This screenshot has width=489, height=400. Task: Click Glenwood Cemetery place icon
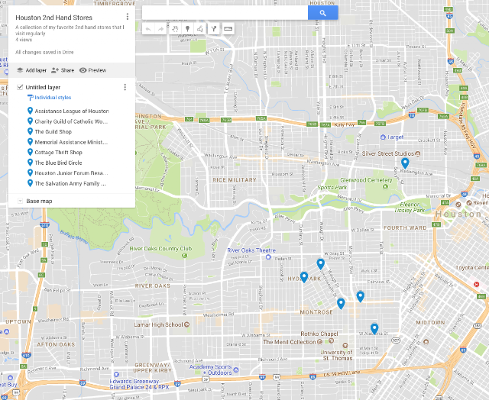[385, 186]
